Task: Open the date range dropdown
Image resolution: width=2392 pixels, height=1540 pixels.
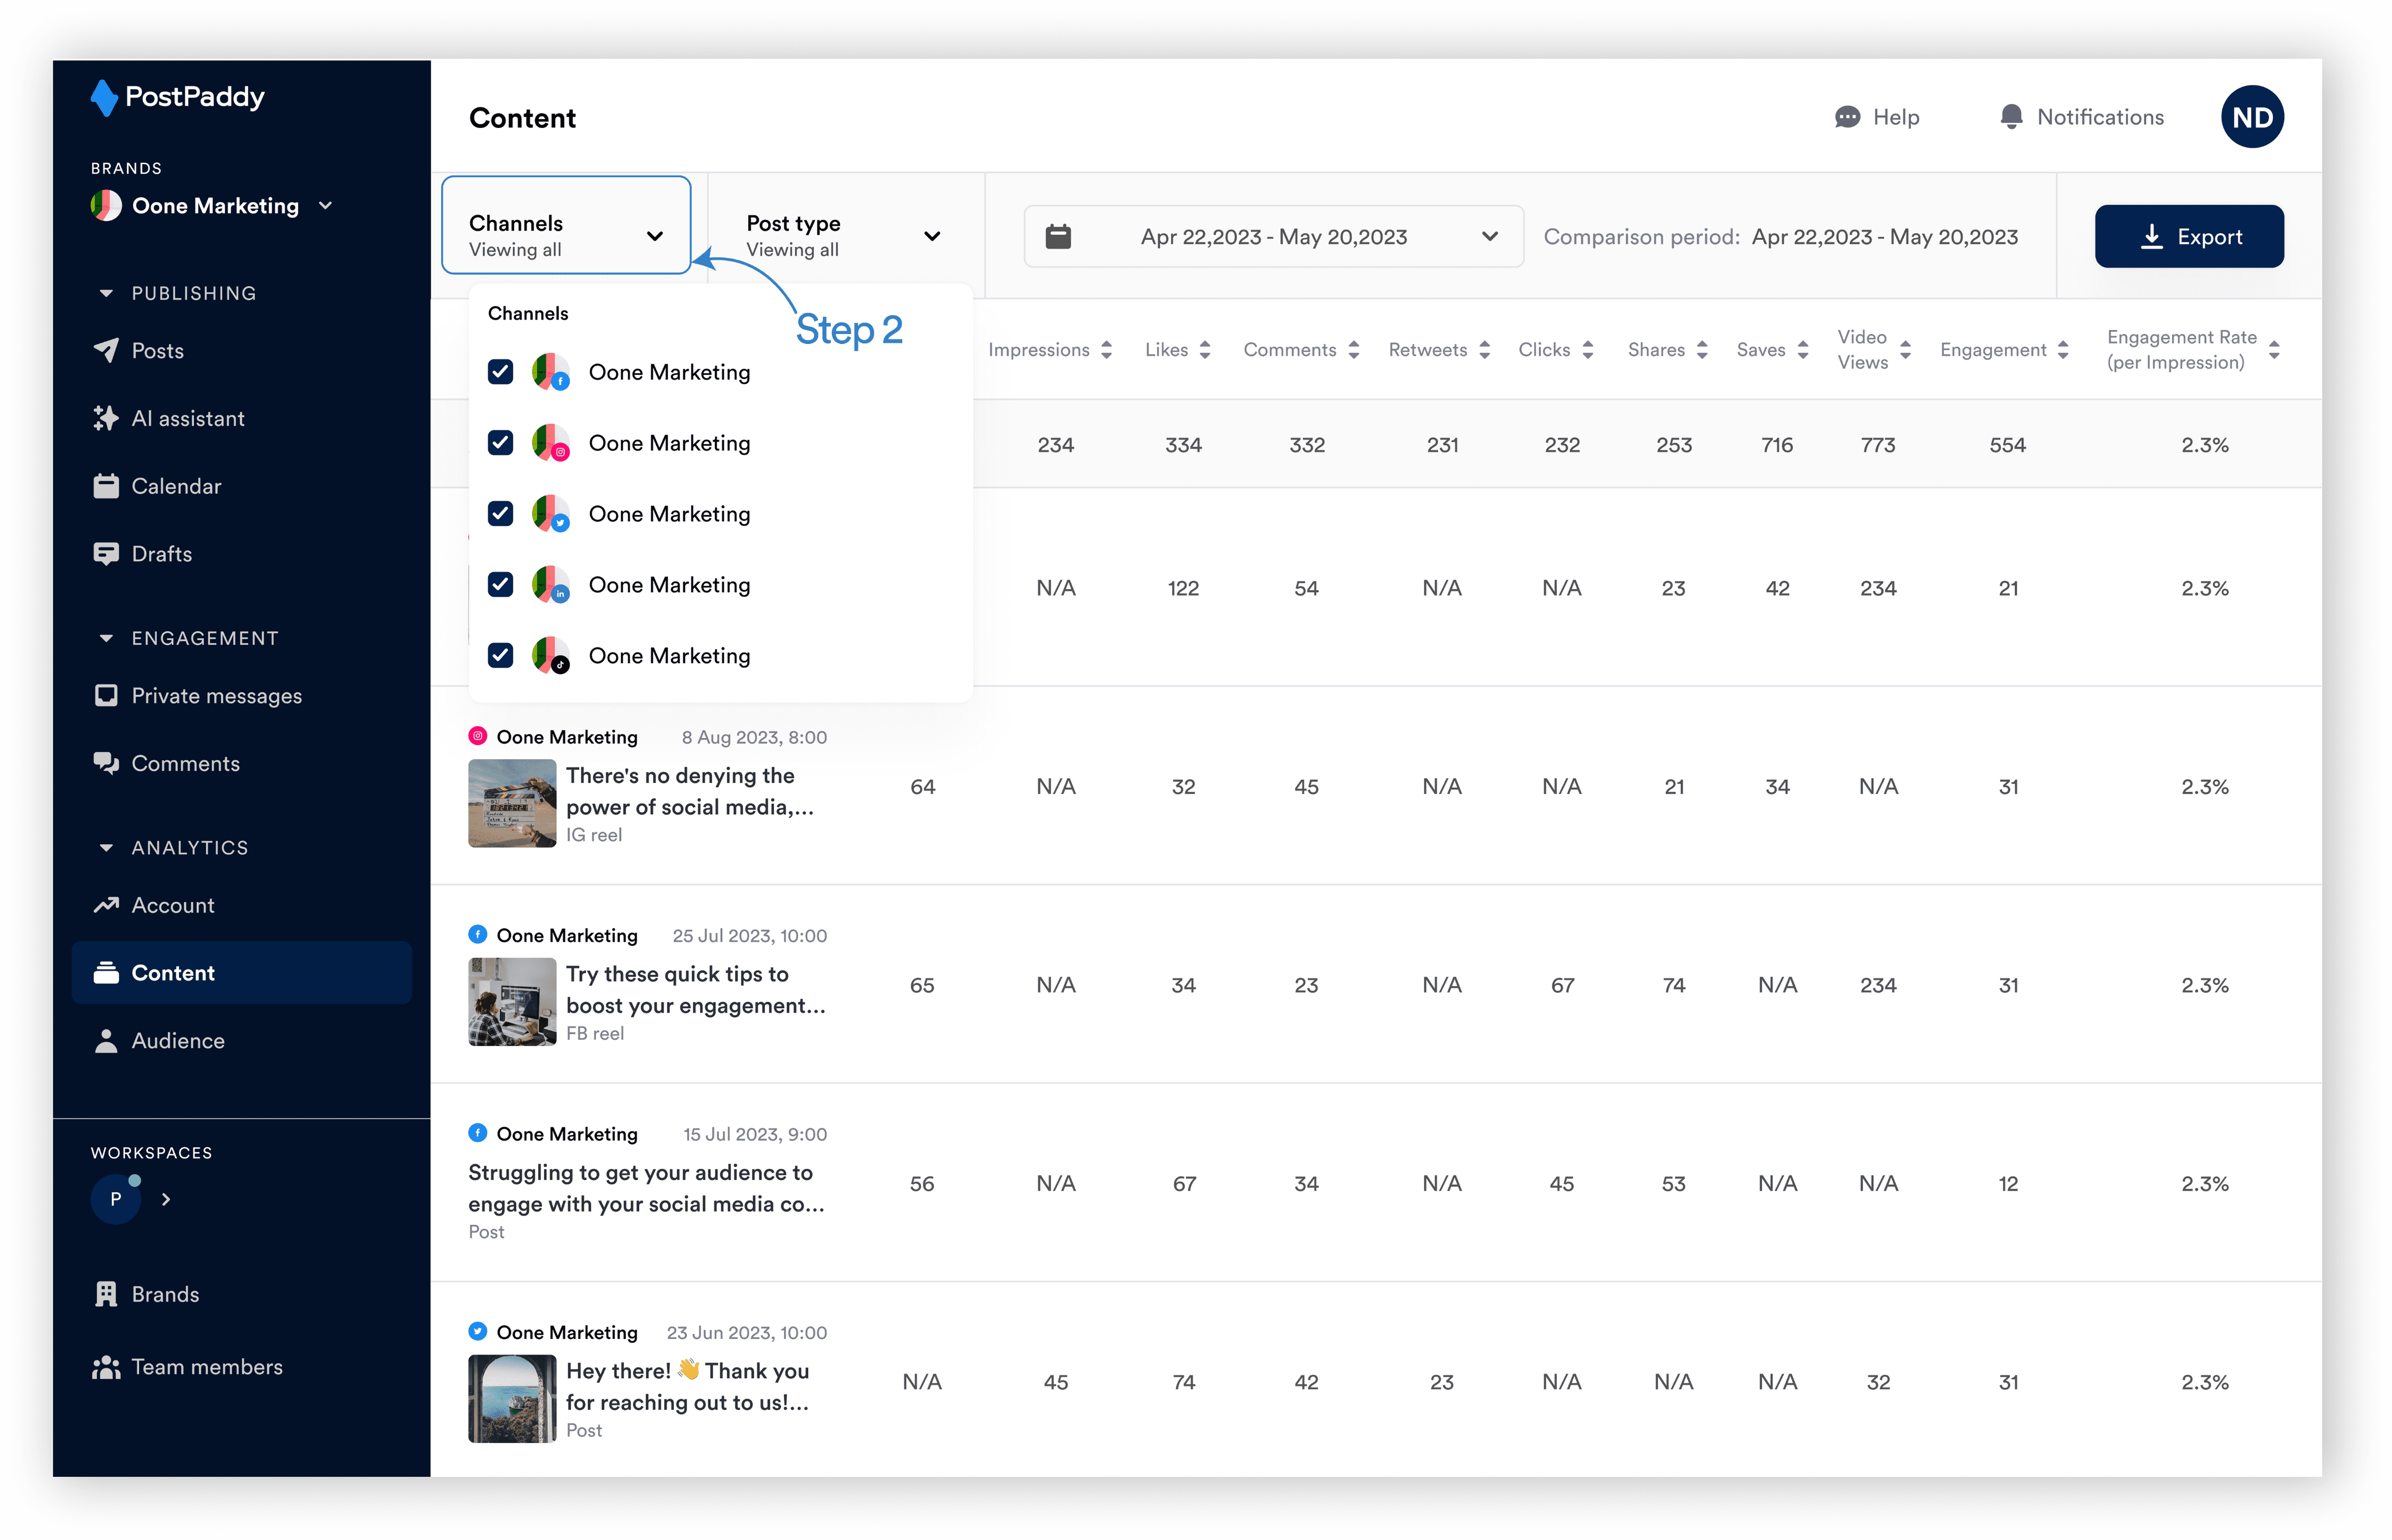Action: click(1272, 237)
